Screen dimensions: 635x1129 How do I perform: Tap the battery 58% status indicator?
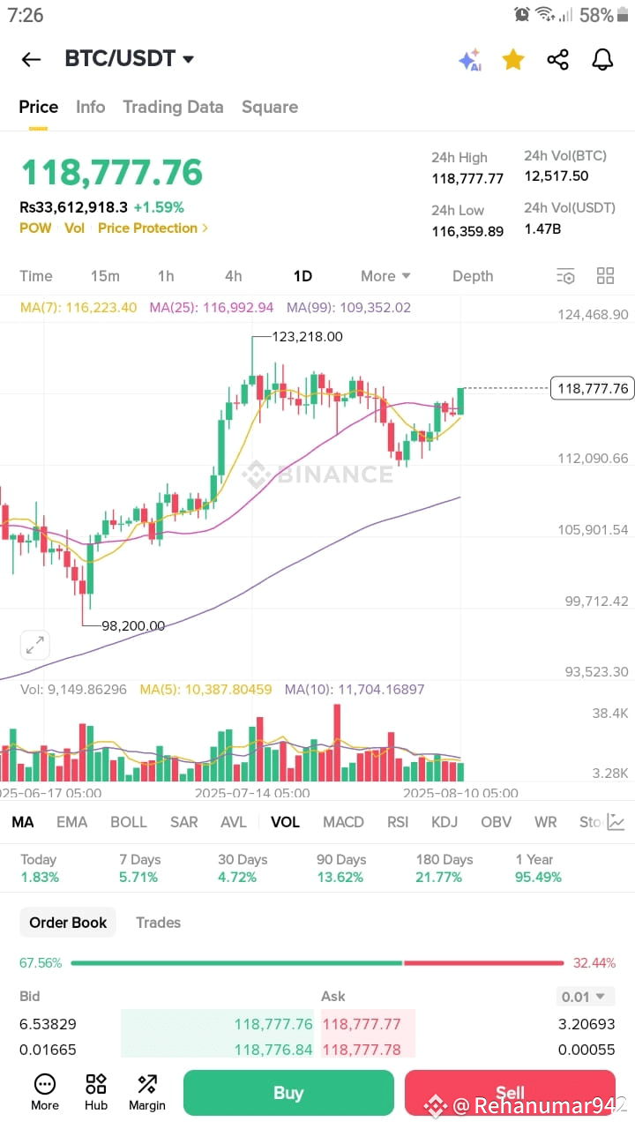point(606,15)
